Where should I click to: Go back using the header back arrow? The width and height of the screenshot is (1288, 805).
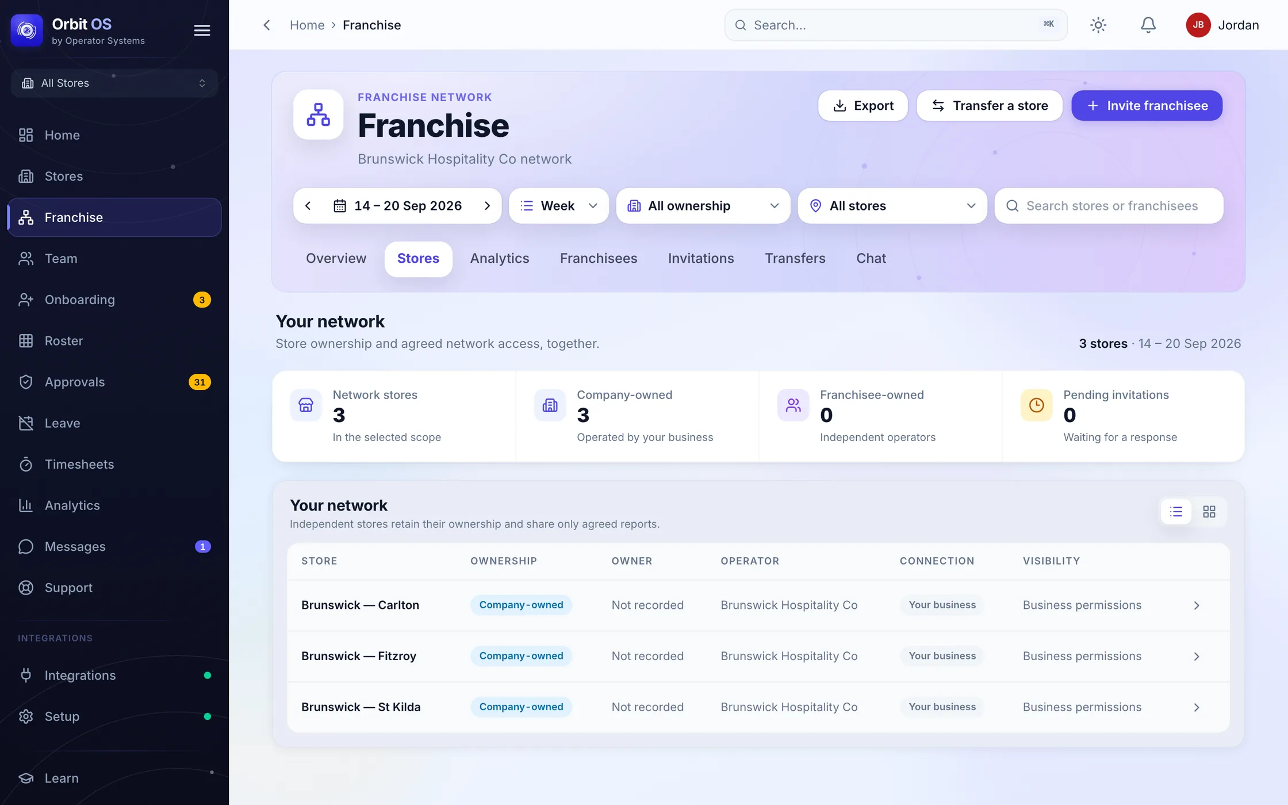click(x=266, y=25)
